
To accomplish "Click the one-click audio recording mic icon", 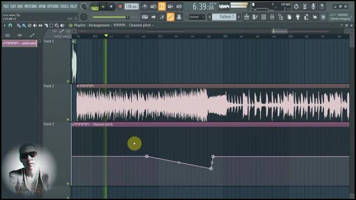I will 313,7.
